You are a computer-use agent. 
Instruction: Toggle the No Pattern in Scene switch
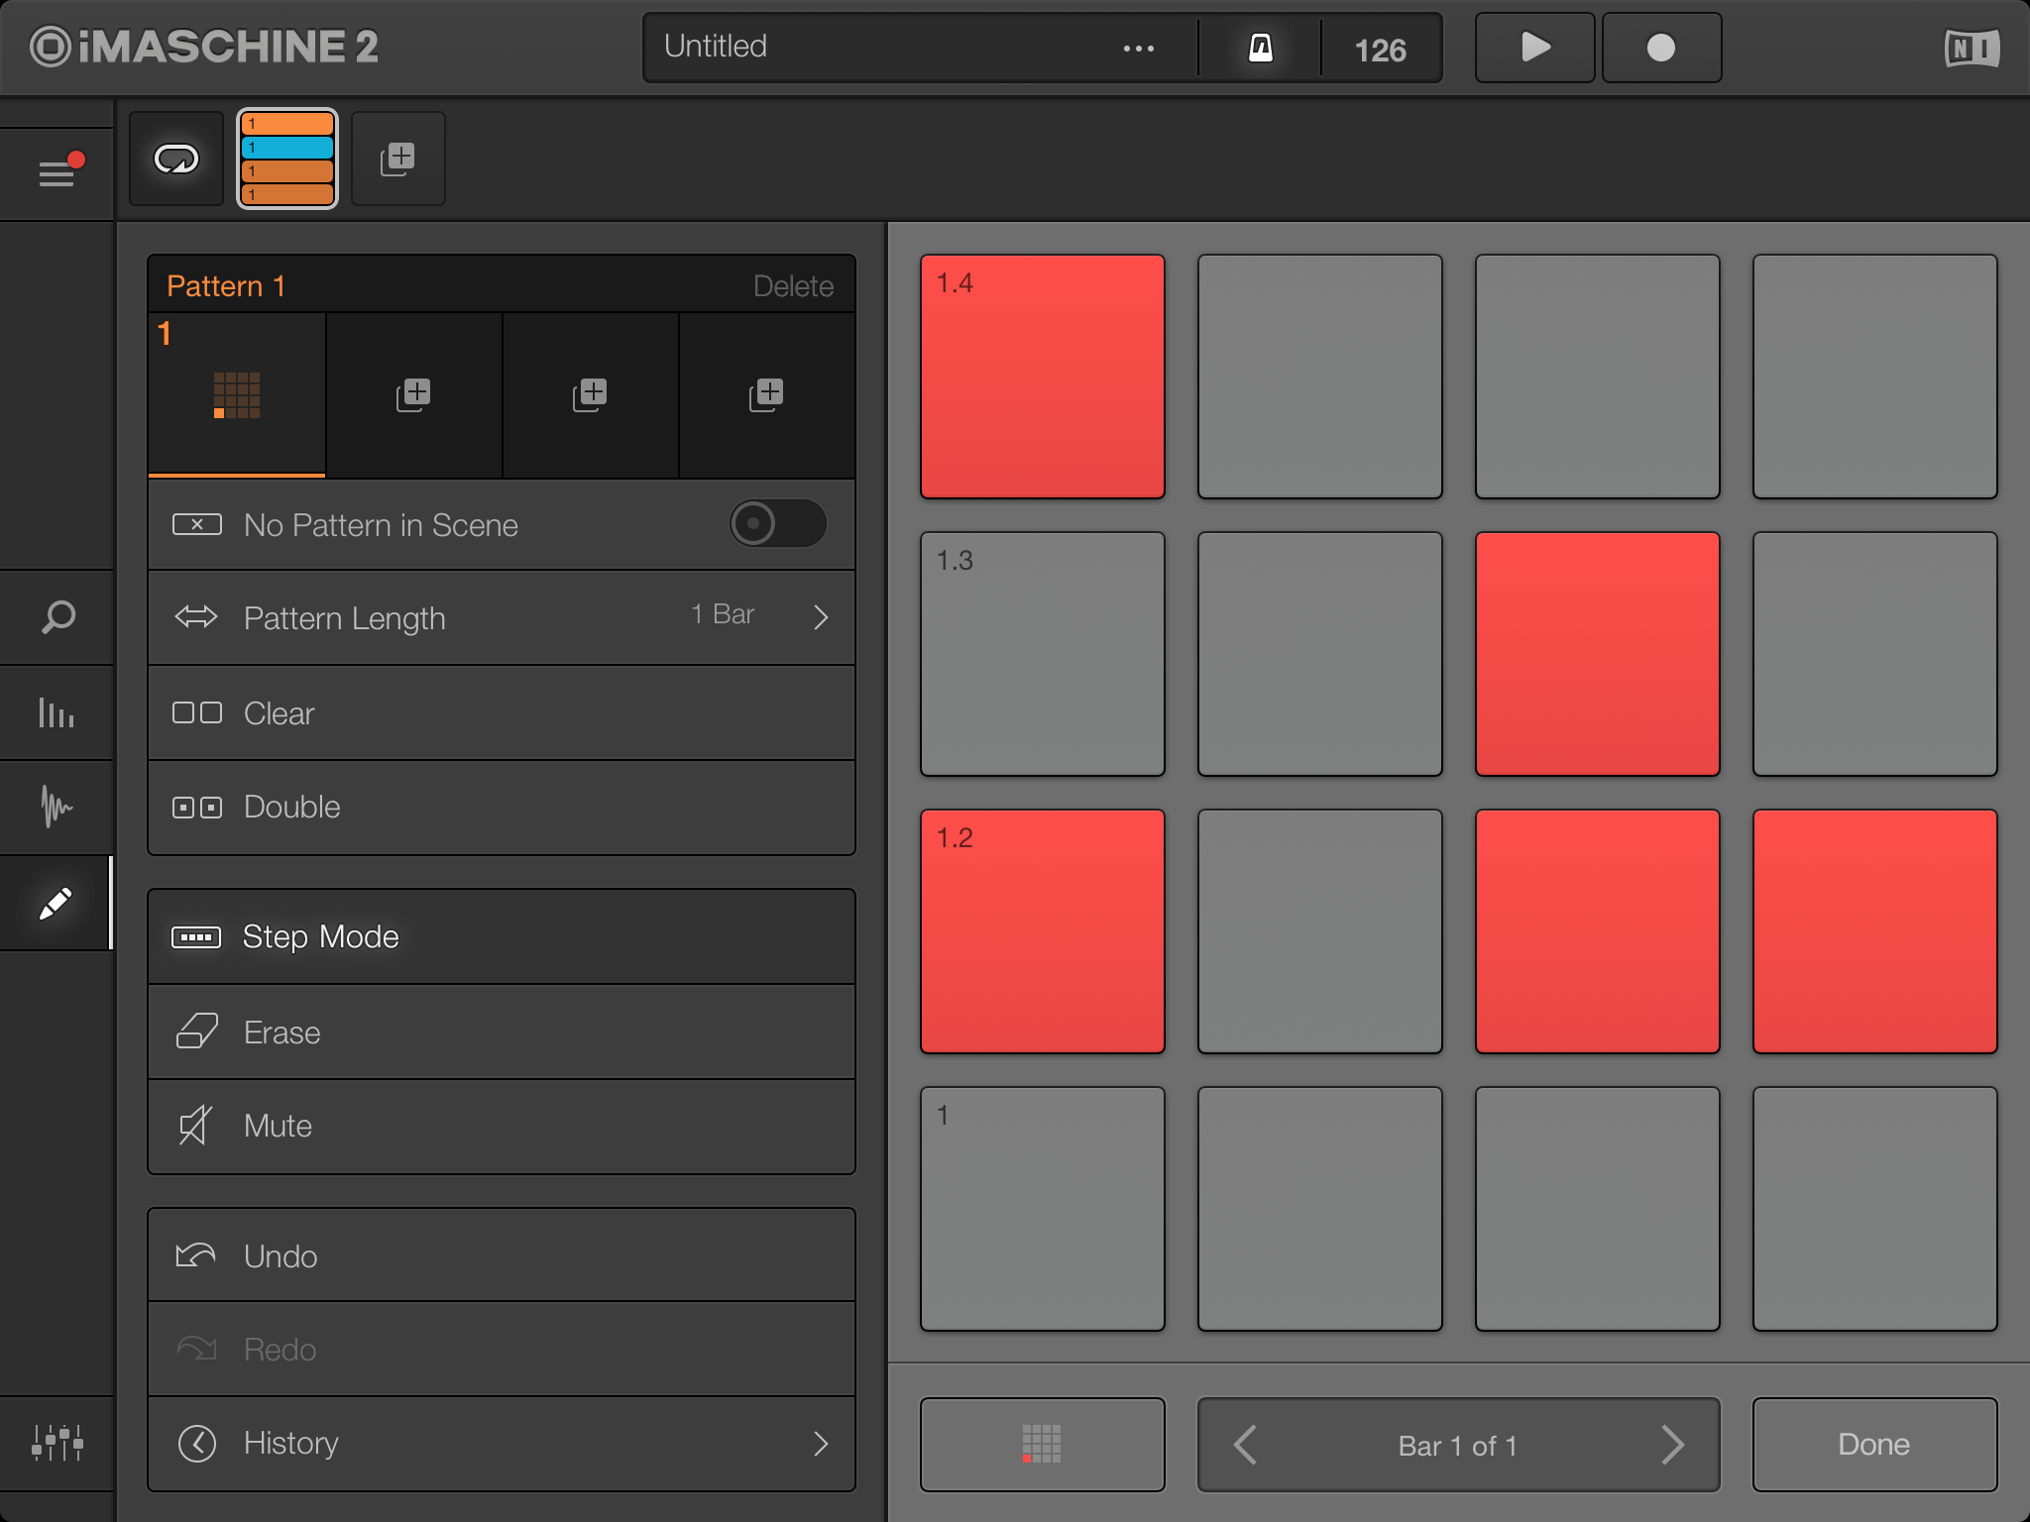pos(778,523)
